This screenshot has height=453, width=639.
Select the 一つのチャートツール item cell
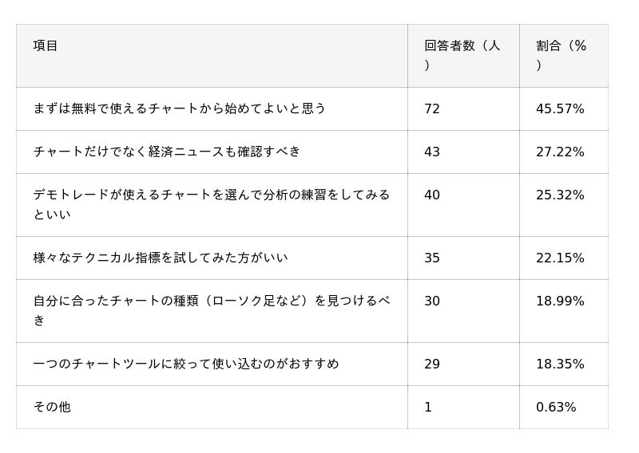tap(186, 364)
